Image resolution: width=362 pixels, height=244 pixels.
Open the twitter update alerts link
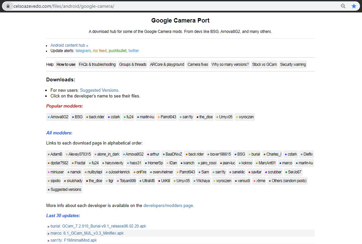click(x=134, y=51)
